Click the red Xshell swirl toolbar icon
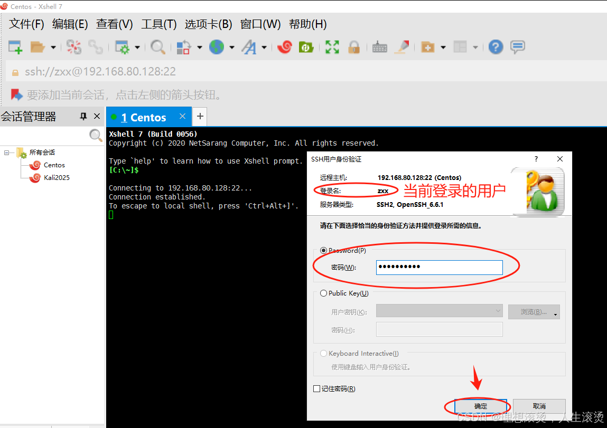 tap(285, 47)
